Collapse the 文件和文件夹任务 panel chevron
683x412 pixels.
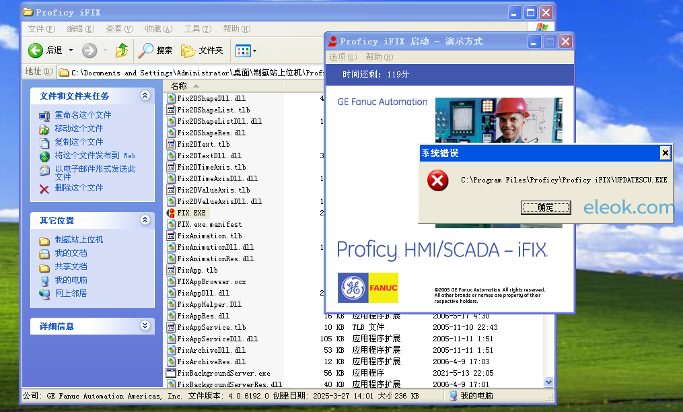pyautogui.click(x=145, y=95)
